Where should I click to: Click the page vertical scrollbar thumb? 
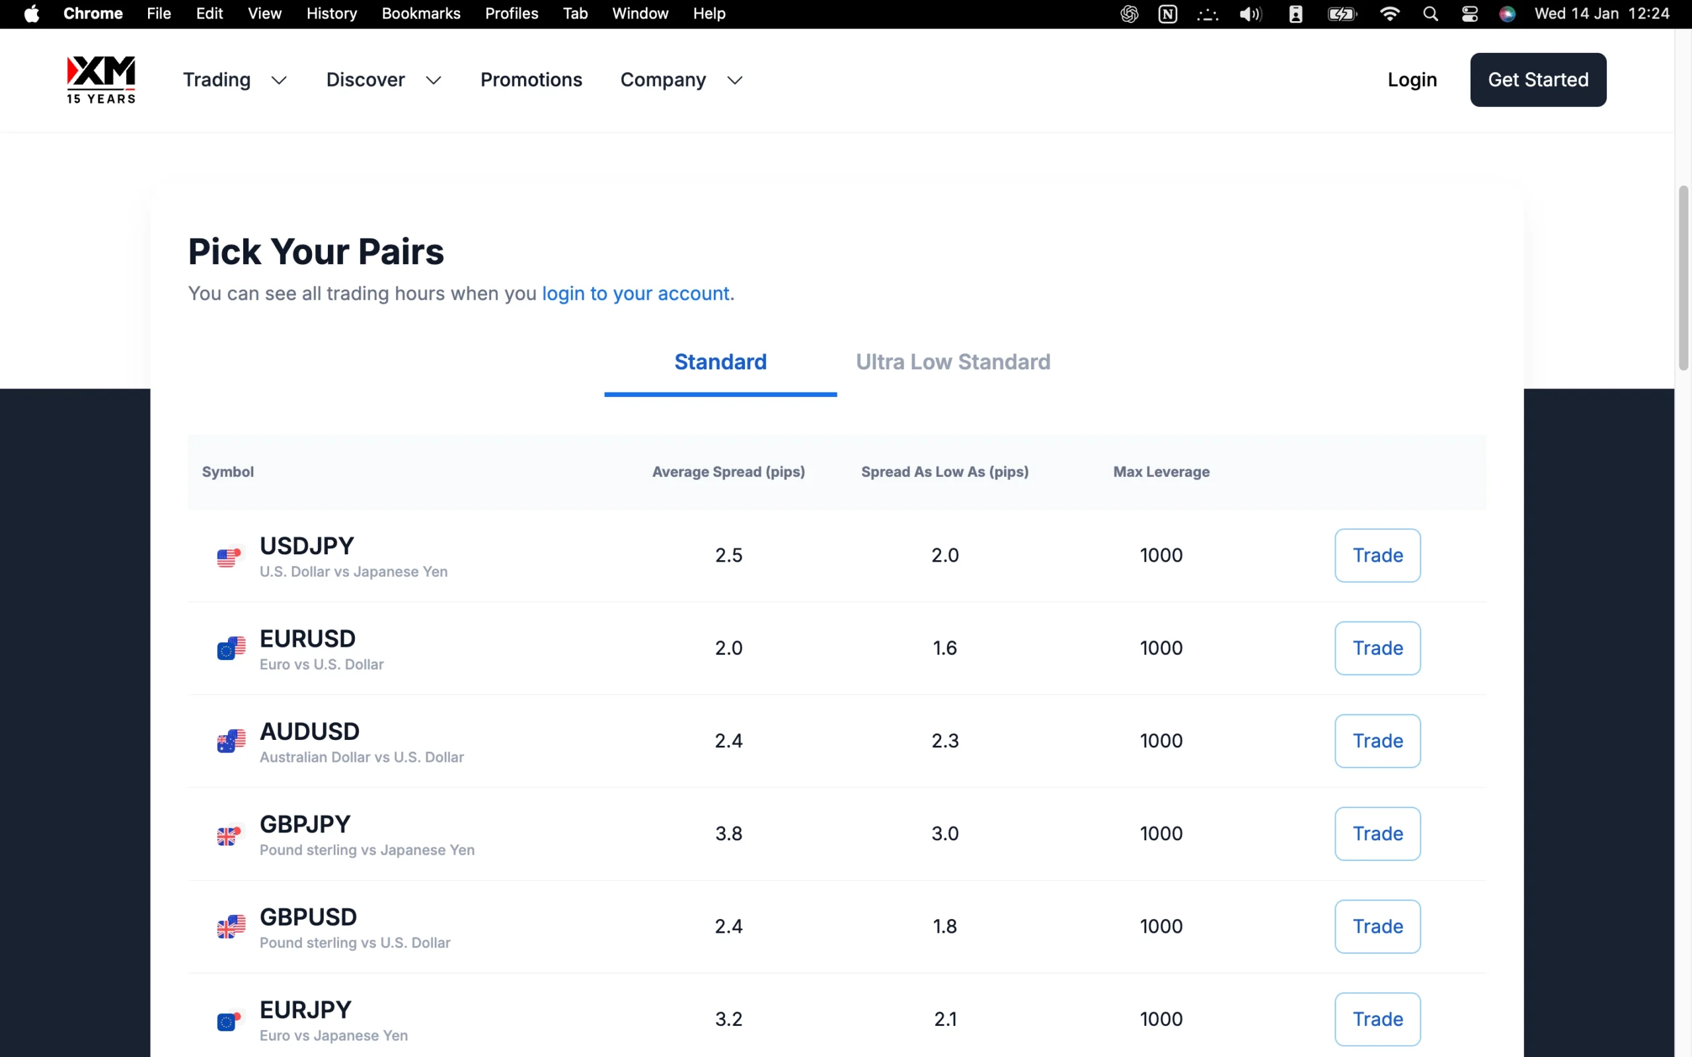1683,278
